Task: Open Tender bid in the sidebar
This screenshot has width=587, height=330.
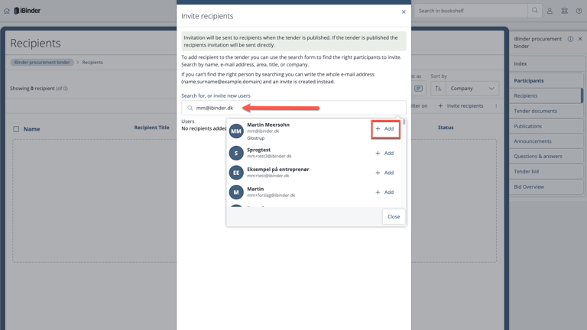Action: point(546,171)
